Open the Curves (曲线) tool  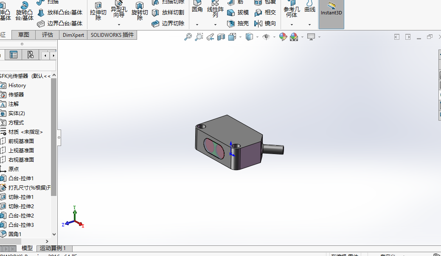[x=310, y=7]
